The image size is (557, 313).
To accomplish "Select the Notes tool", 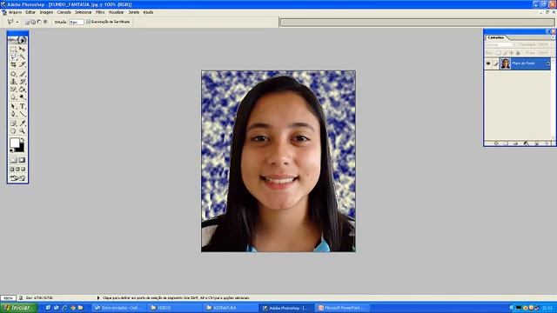I will click(x=14, y=123).
